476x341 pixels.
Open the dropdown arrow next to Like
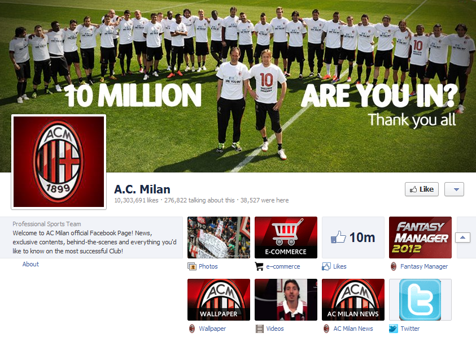tap(454, 189)
